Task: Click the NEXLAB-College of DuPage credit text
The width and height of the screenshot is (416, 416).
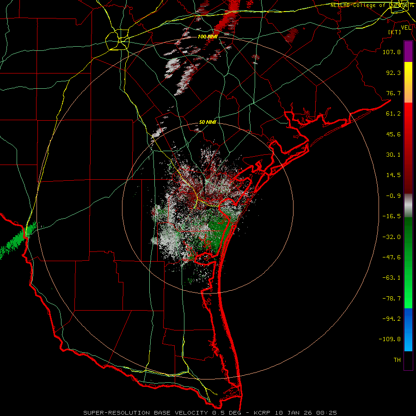Action: [372, 5]
